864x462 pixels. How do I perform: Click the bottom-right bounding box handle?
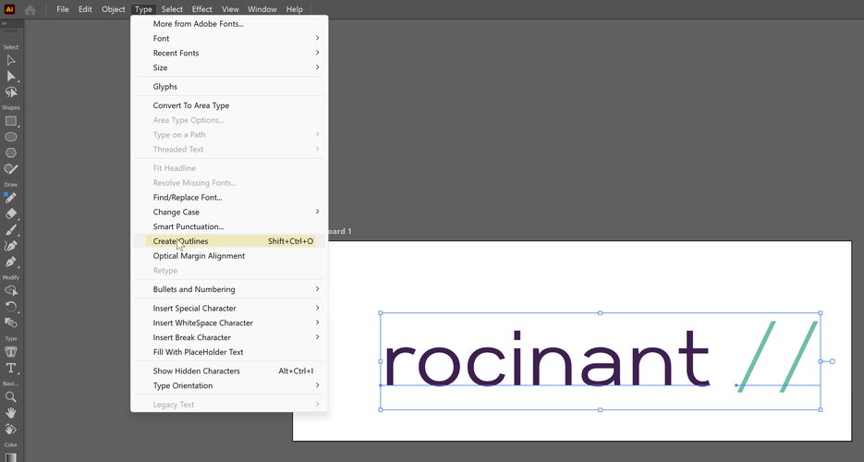(821, 409)
